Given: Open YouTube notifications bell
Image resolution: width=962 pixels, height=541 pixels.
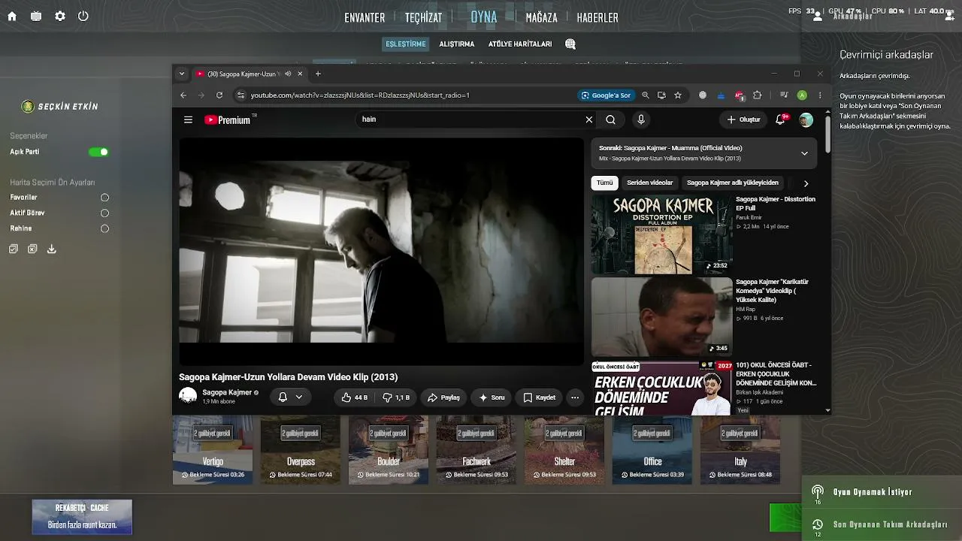Looking at the screenshot, I should [781, 119].
